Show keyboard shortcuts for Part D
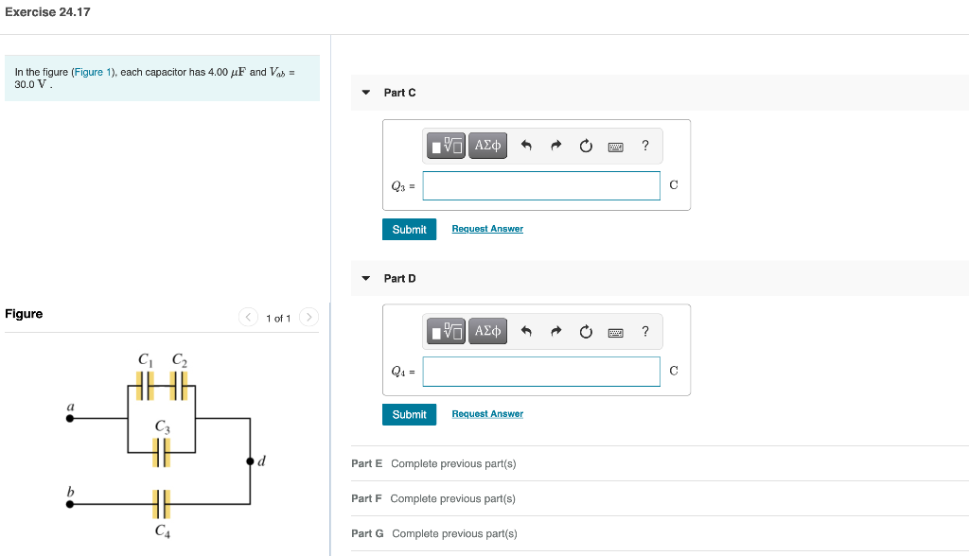 615,332
